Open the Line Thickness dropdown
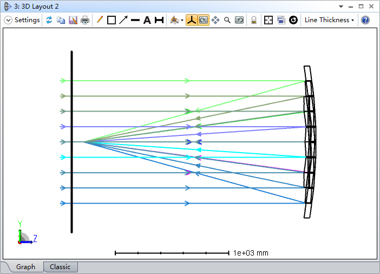The height and width of the screenshot is (274, 380). pyautogui.click(x=329, y=20)
